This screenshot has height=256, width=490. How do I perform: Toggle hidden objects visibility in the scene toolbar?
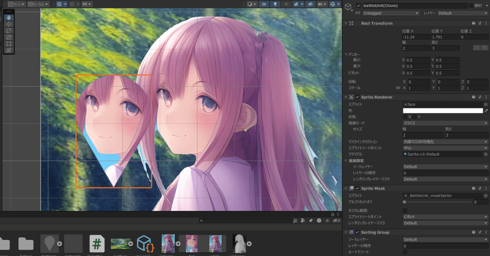pyautogui.click(x=310, y=4)
